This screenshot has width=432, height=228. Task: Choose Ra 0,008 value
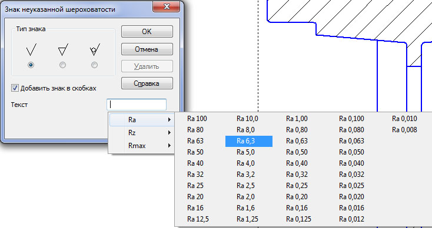[x=404, y=130]
